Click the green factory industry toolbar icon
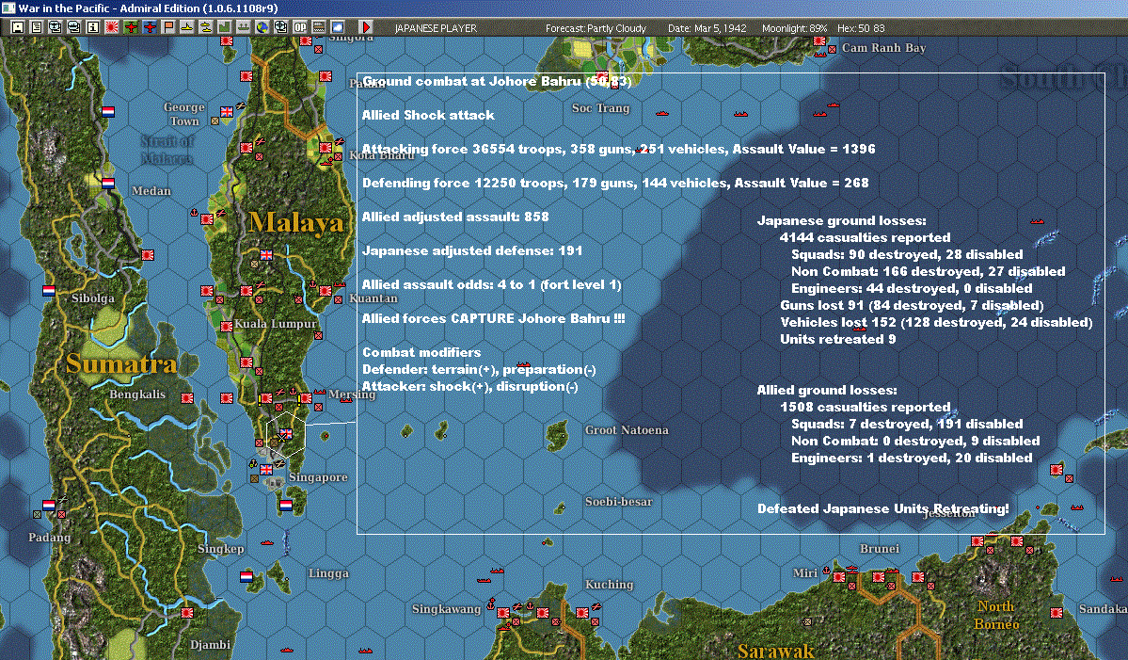 coord(225,27)
